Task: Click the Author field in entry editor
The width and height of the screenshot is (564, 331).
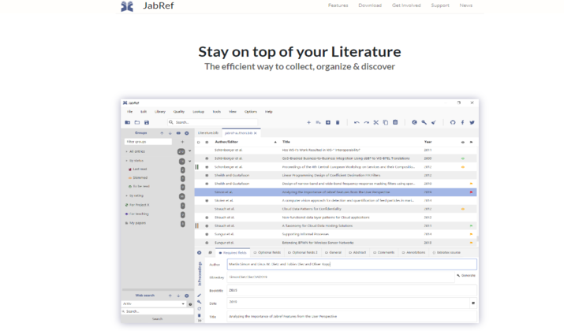Action: 352,264
